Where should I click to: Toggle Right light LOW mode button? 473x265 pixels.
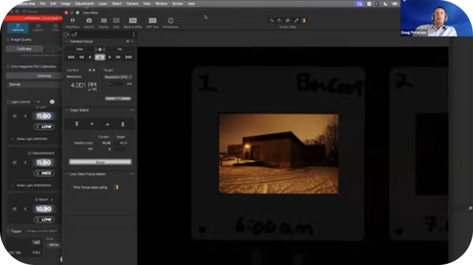(44, 220)
